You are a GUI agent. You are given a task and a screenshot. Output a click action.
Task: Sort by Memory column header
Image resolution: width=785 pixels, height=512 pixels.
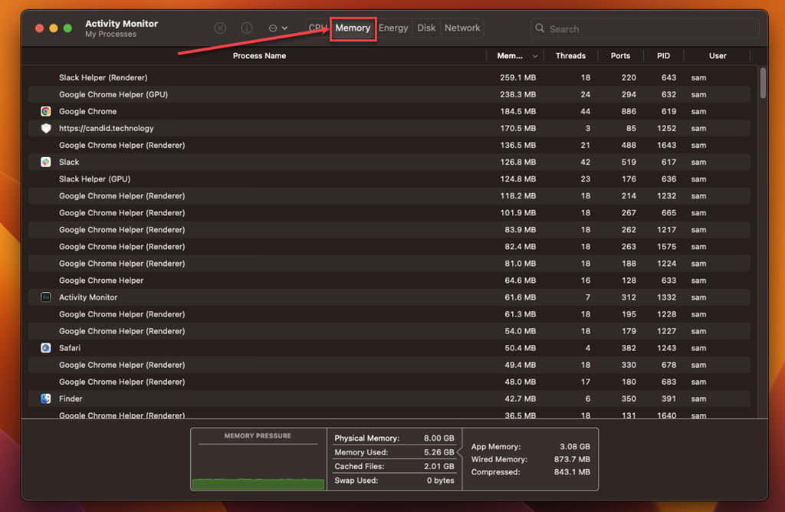(510, 55)
